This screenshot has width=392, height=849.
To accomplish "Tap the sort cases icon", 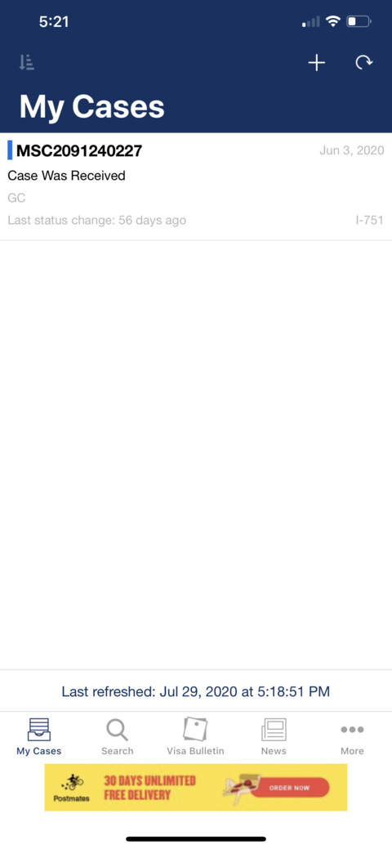I will [26, 63].
